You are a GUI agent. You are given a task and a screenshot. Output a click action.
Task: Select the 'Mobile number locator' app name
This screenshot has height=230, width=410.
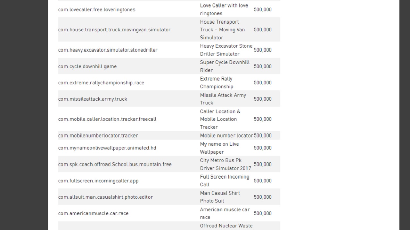tap(226, 135)
